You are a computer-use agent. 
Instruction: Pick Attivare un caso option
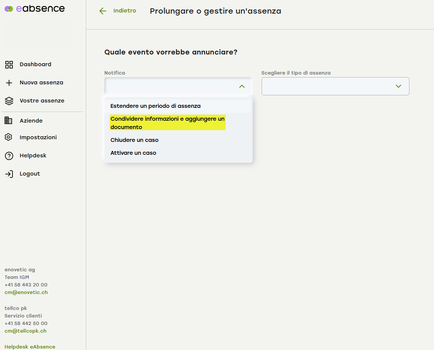pos(133,153)
